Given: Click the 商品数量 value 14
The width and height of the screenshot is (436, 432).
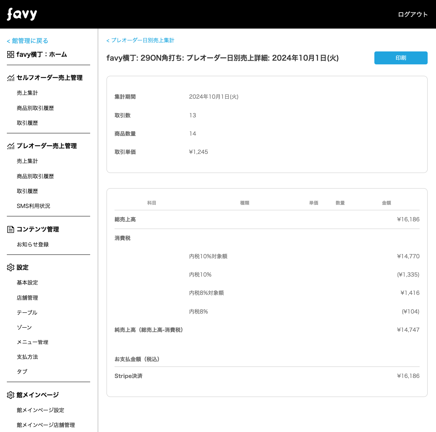Looking at the screenshot, I should pos(193,134).
